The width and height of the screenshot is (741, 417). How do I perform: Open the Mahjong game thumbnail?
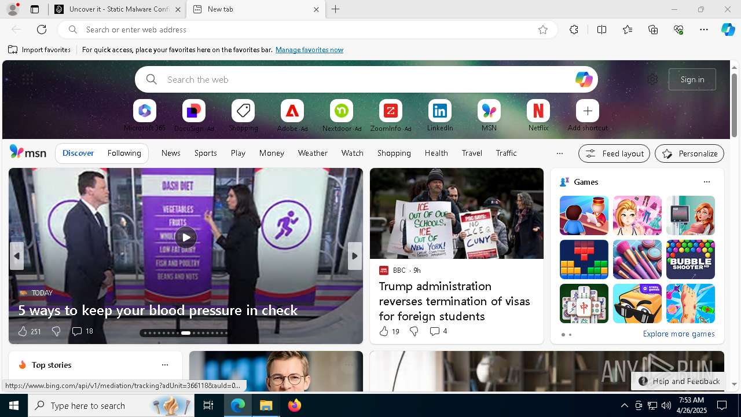click(x=584, y=303)
